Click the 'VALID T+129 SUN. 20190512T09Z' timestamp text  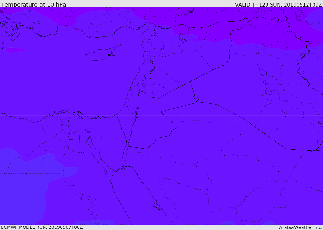coord(278,4)
